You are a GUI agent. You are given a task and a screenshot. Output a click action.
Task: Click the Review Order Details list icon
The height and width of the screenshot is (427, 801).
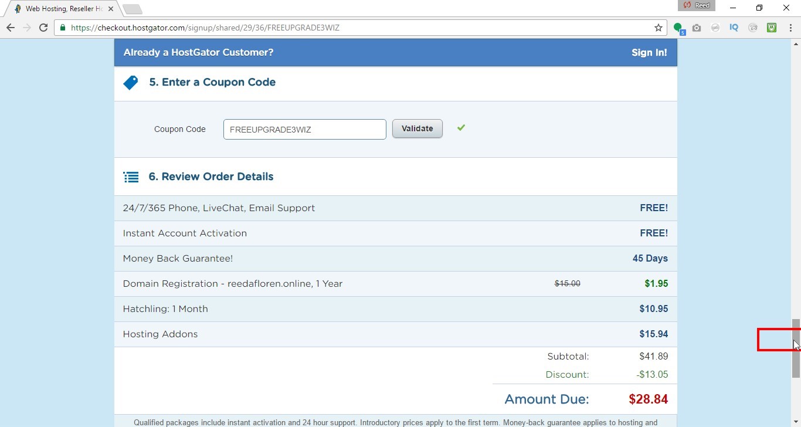tap(131, 177)
